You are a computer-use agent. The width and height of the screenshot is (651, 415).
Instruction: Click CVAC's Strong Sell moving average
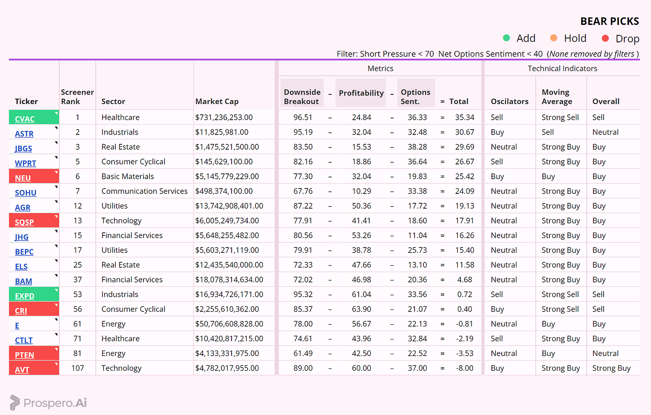(x=560, y=117)
